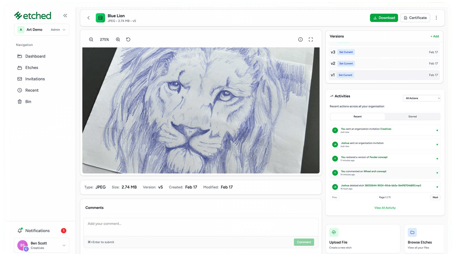Go back using the left arrow
This screenshot has height=254, width=454.
click(x=89, y=18)
